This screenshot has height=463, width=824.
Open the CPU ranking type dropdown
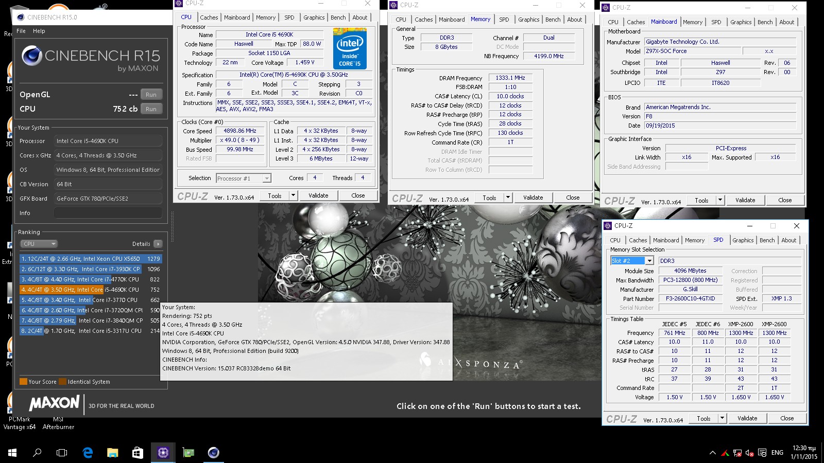point(39,244)
